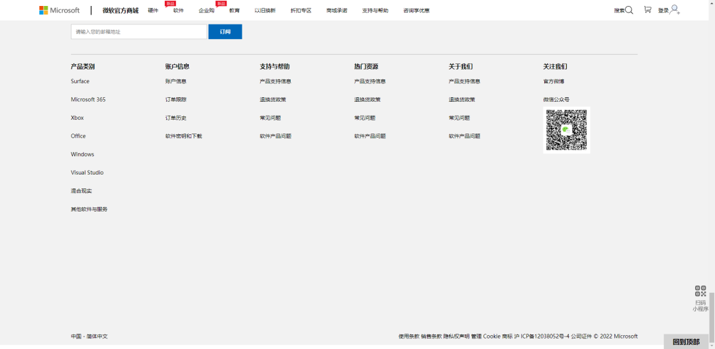Open the 其他软件与服务 footer link
The image size is (715, 349).
pos(89,210)
